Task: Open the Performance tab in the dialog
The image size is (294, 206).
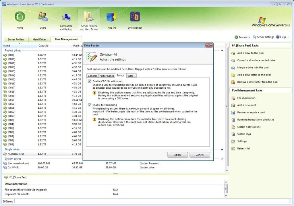Action: tap(107, 76)
